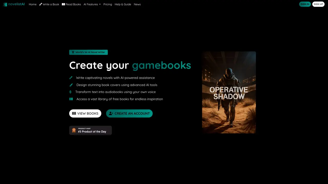Expand the AI Features dropdown
328x184 pixels.
coord(92,4)
